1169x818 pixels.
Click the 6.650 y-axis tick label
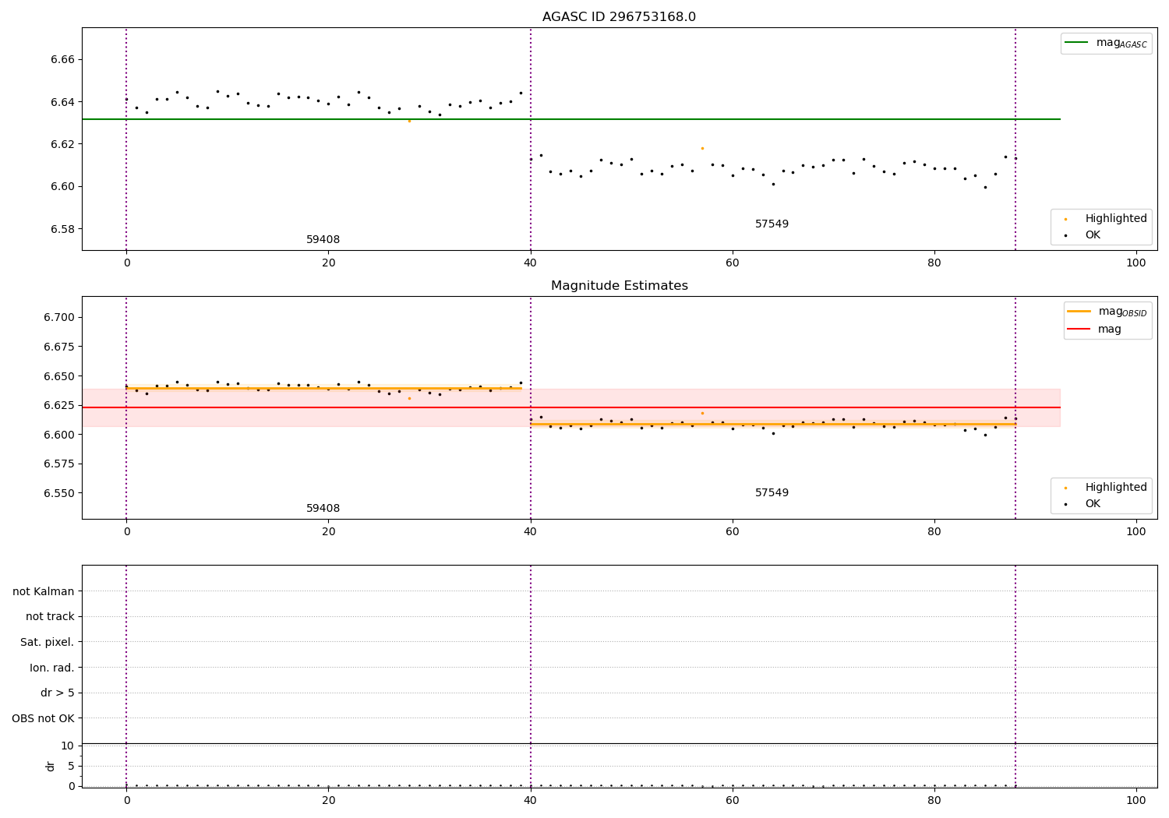(x=59, y=376)
